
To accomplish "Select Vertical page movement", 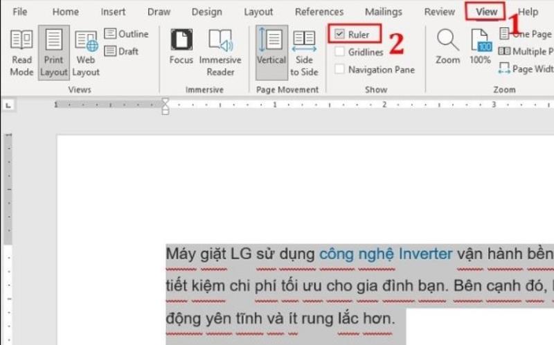I will click(271, 53).
